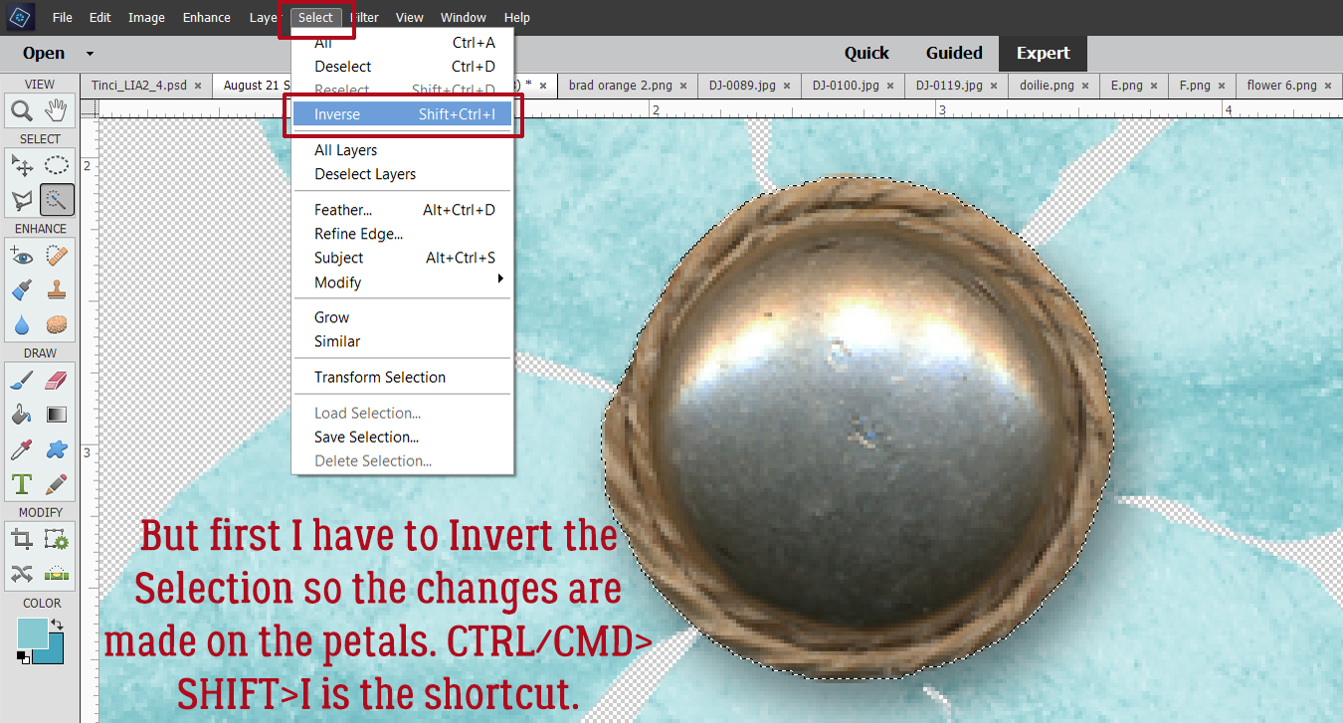Click the Open button
This screenshot has width=1343, height=723.
pos(44,54)
